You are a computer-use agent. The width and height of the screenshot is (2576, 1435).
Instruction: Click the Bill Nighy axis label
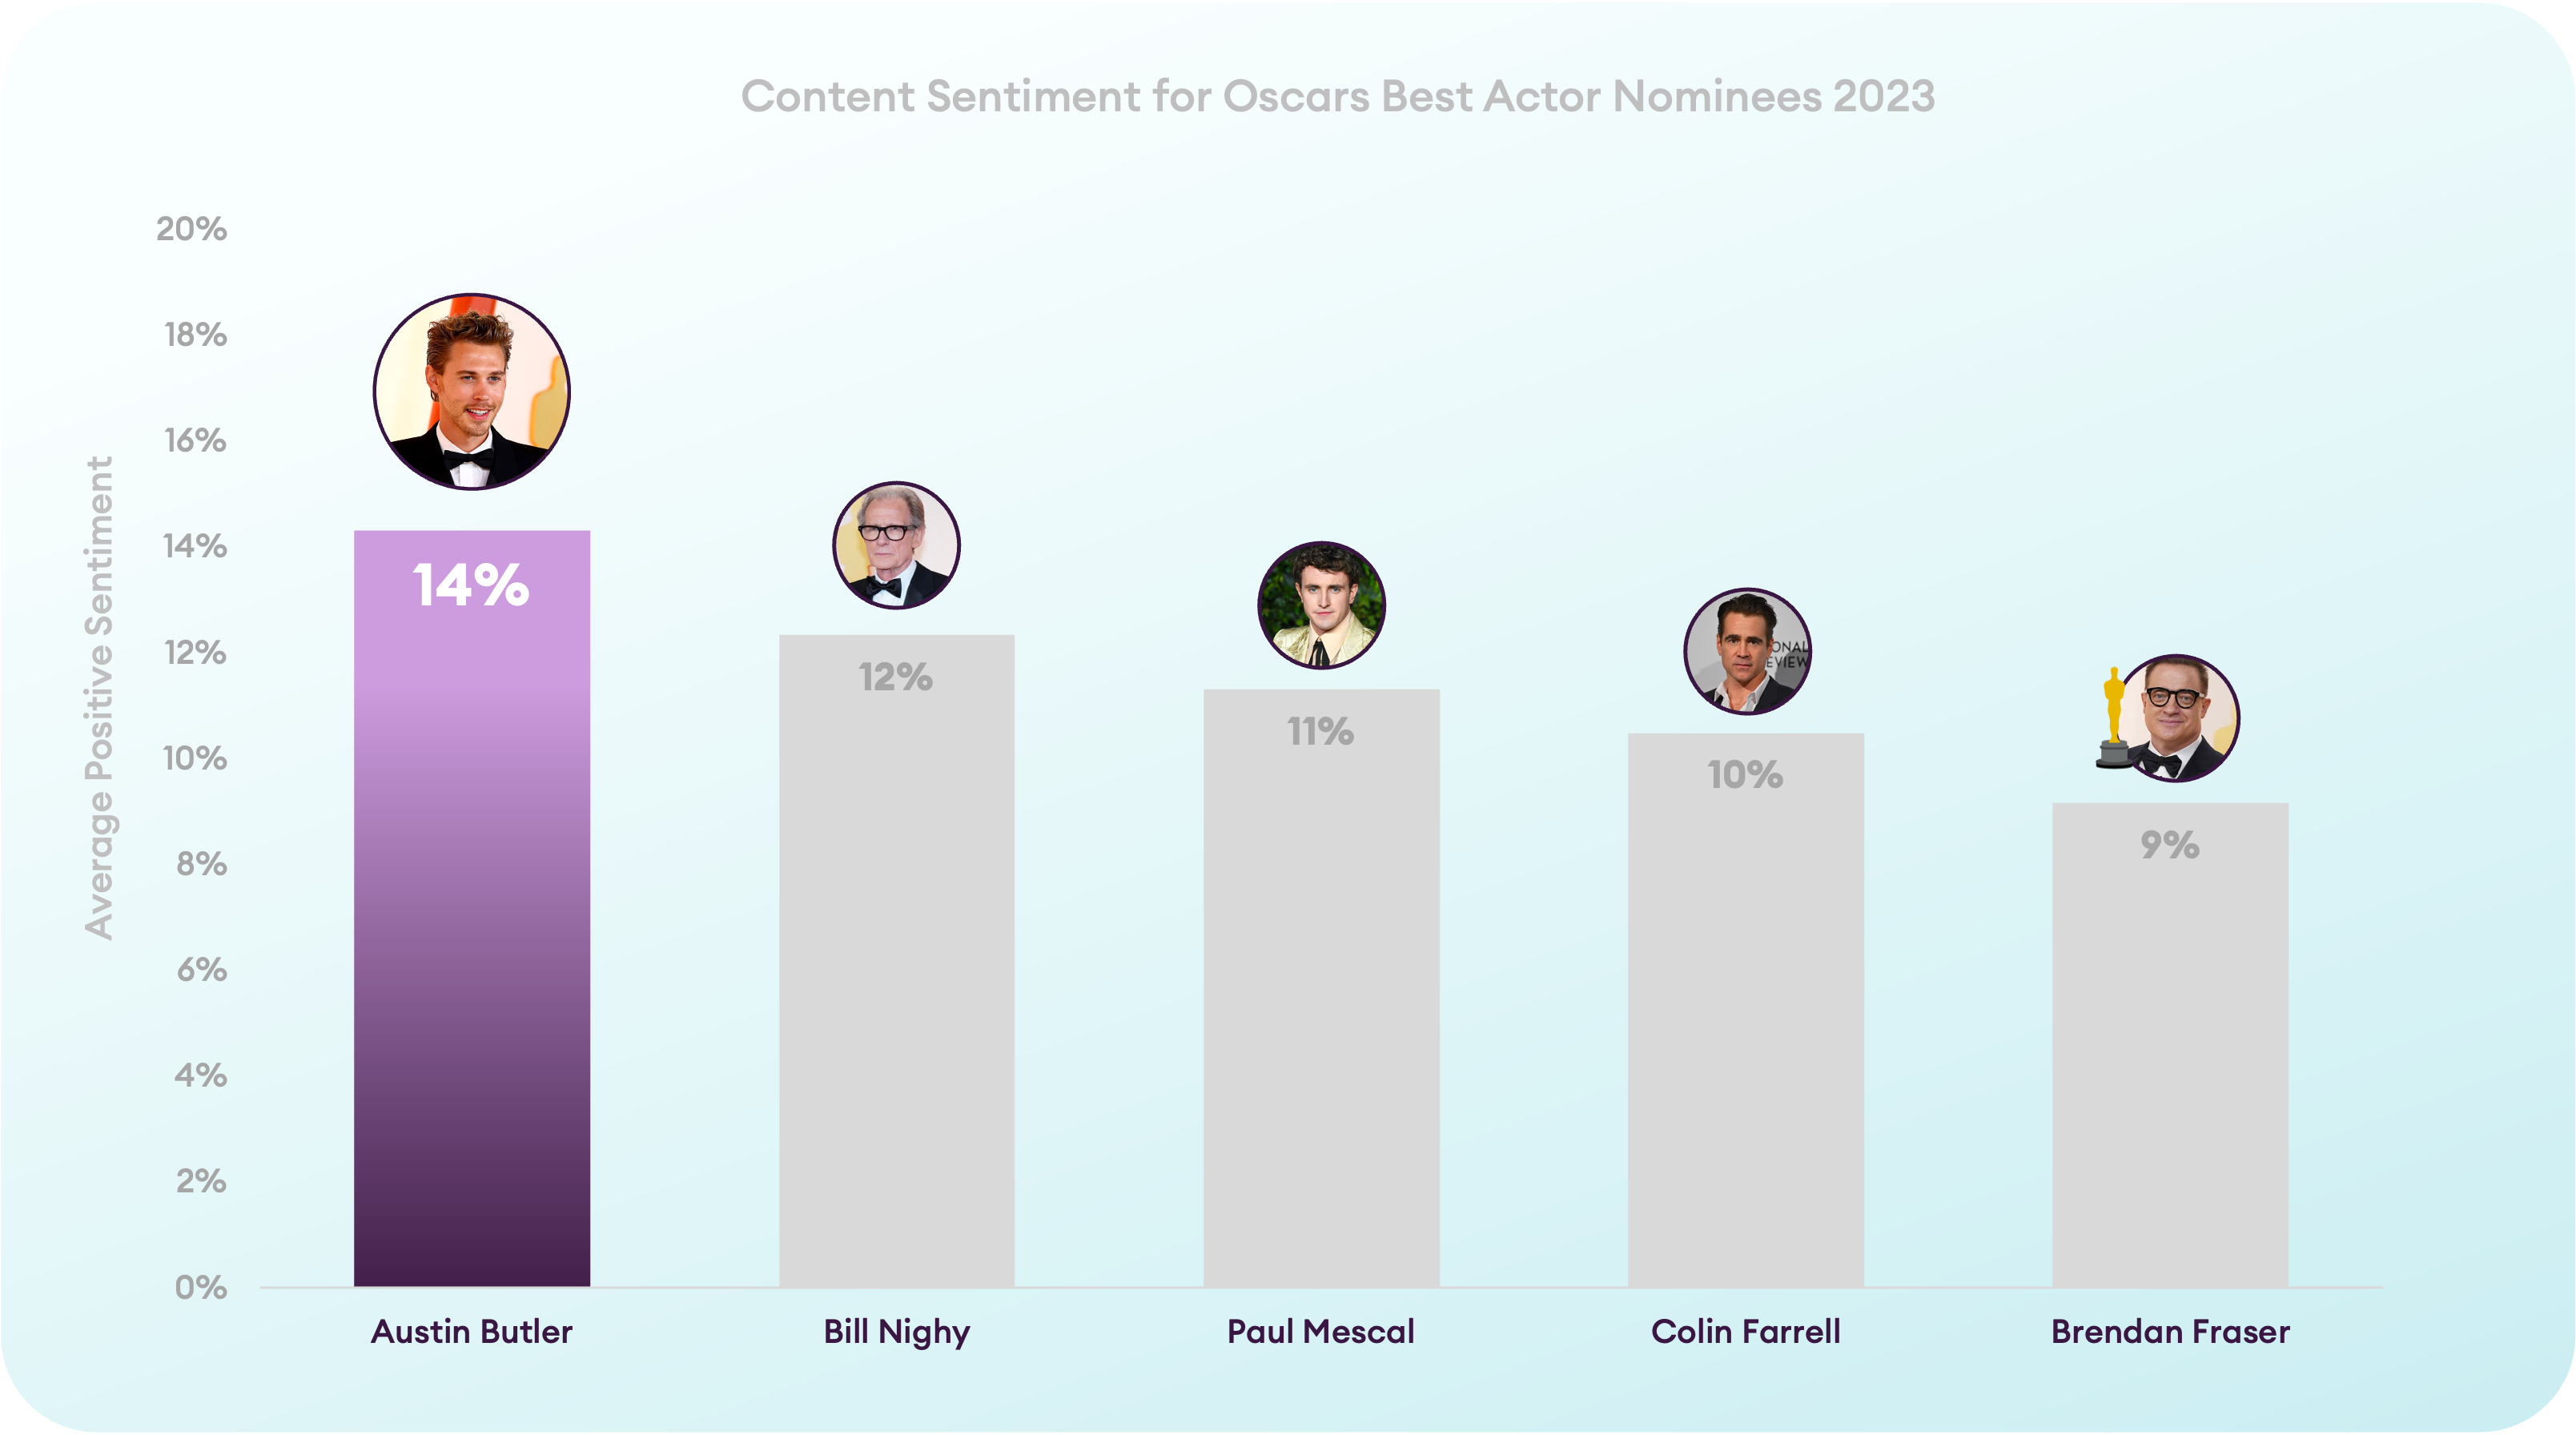tap(897, 1332)
